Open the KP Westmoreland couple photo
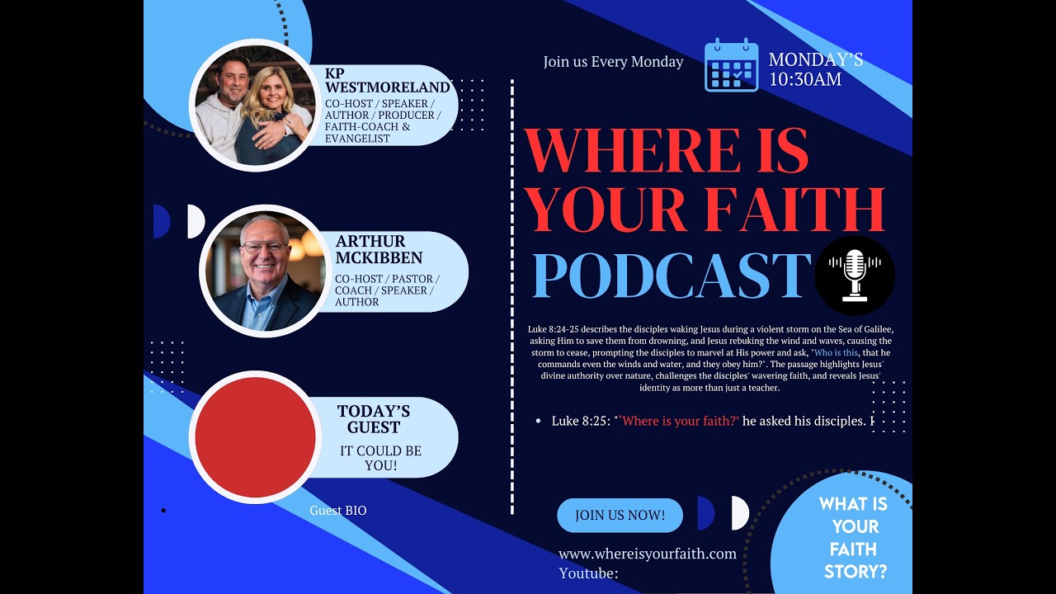This screenshot has width=1056, height=594. click(x=253, y=105)
